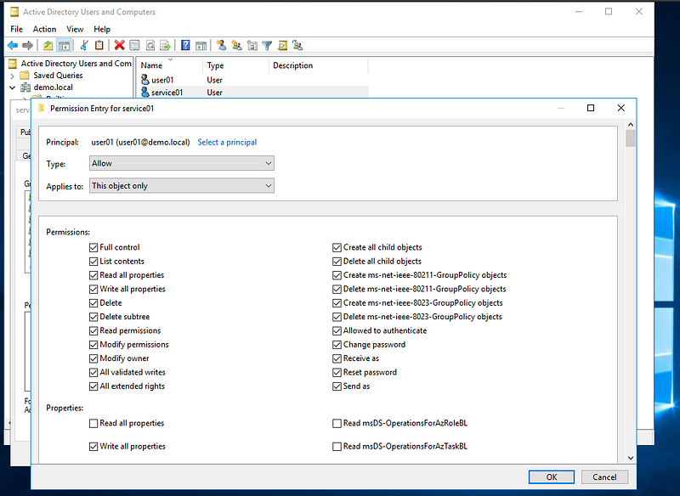This screenshot has height=496, width=680.
Task: Click the Export list toolbar icon
Action: pos(165,45)
